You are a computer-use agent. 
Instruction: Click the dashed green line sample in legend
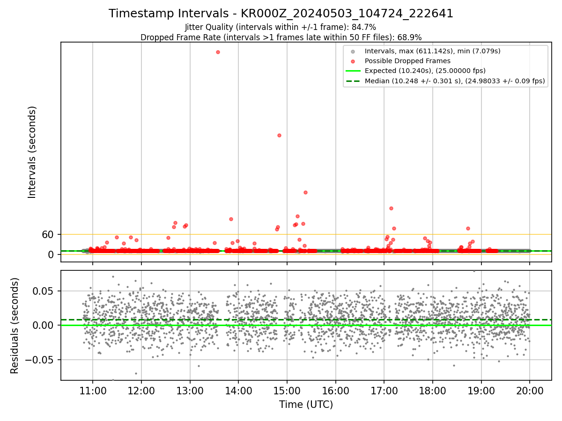click(x=353, y=81)
